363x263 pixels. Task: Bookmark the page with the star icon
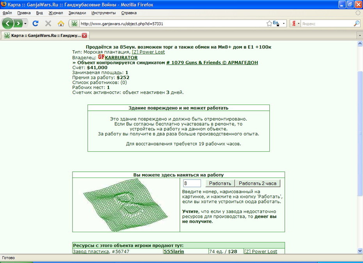click(x=269, y=23)
